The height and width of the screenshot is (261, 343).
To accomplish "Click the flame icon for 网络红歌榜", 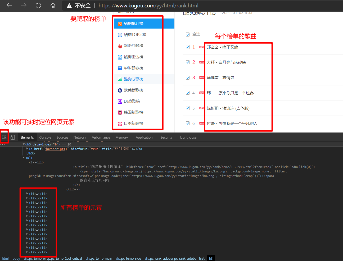I will [x=120, y=46].
